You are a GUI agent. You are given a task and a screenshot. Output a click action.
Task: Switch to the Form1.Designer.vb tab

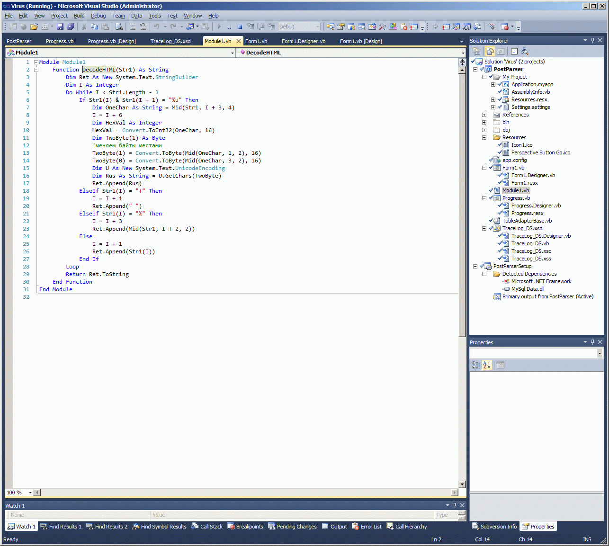(x=303, y=41)
